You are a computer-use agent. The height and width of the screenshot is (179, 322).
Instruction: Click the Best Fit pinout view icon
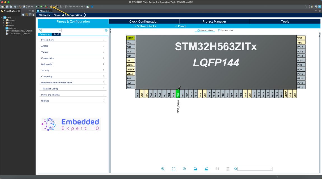(174, 169)
